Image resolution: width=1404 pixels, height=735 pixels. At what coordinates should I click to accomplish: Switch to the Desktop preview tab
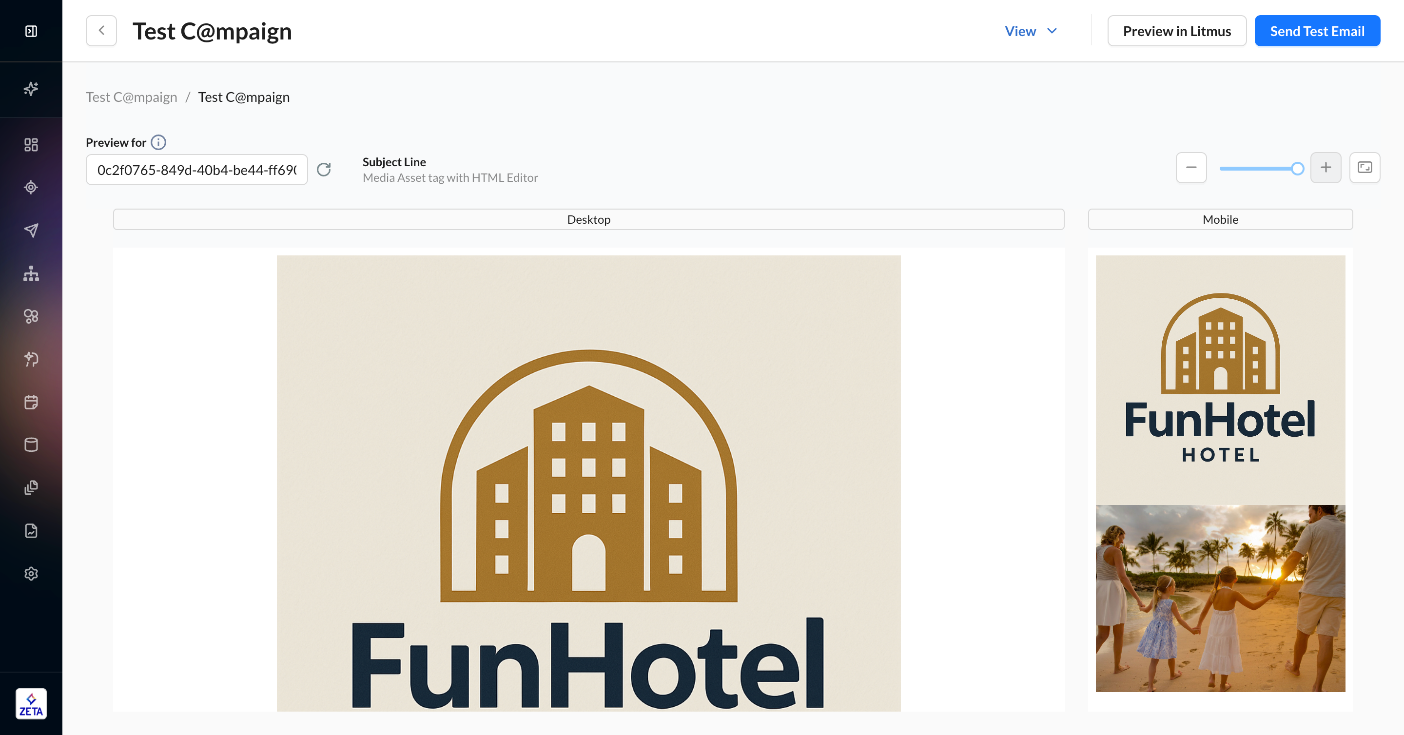pyautogui.click(x=588, y=219)
